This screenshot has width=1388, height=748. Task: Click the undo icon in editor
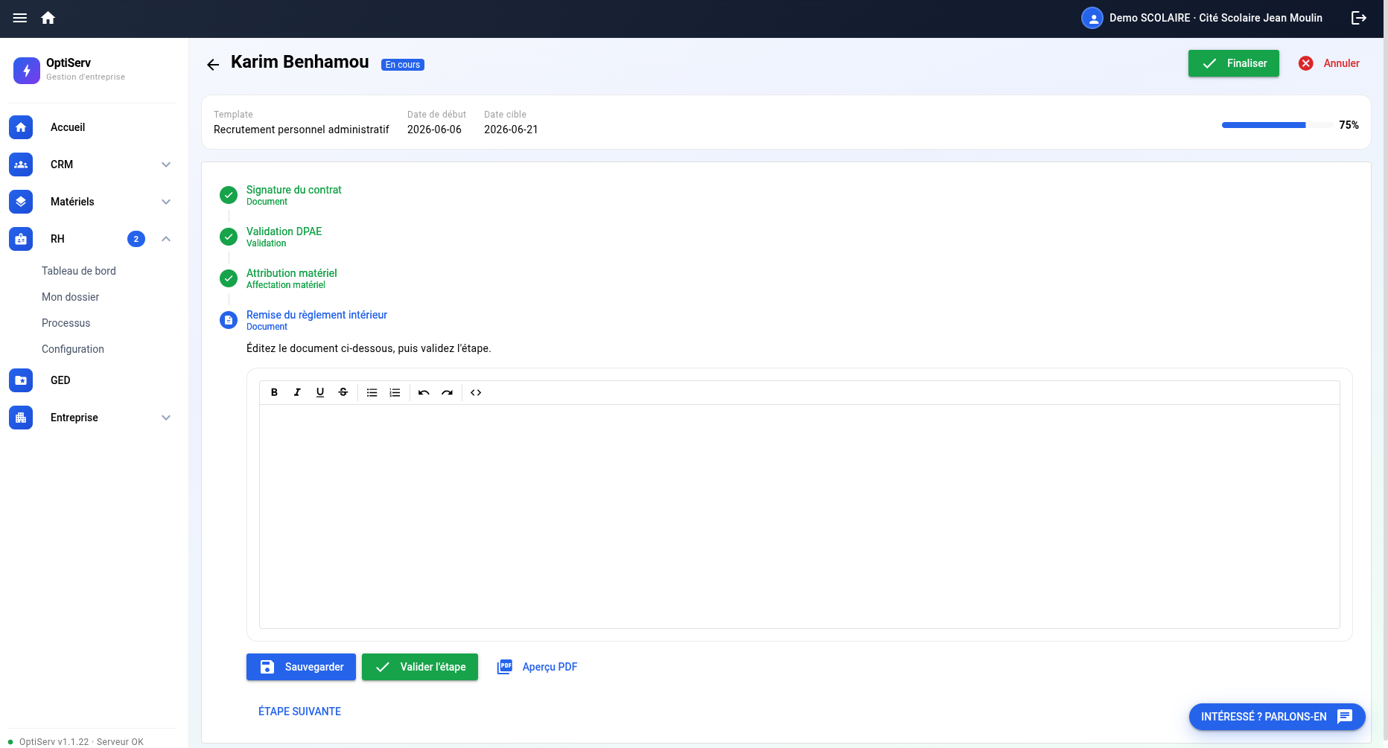(x=424, y=392)
